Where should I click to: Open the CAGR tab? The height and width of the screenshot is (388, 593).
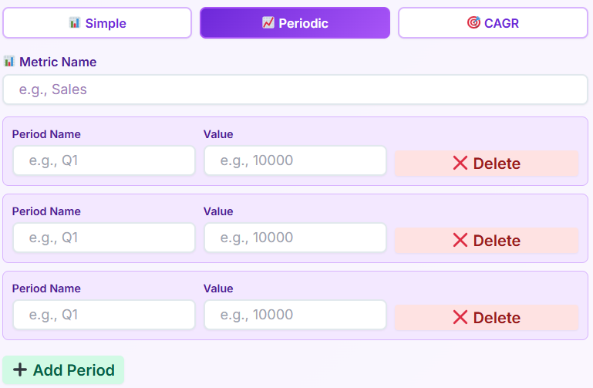click(493, 23)
